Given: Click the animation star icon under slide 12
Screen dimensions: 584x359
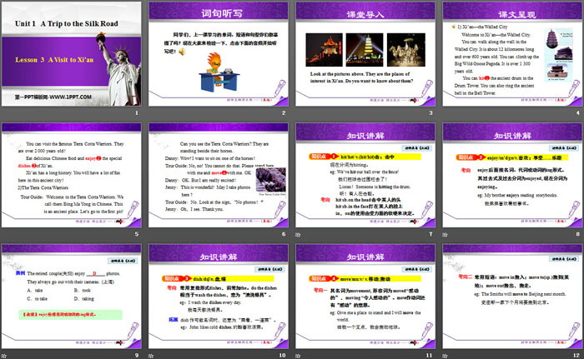Looking at the screenshot, I should point(445,356).
